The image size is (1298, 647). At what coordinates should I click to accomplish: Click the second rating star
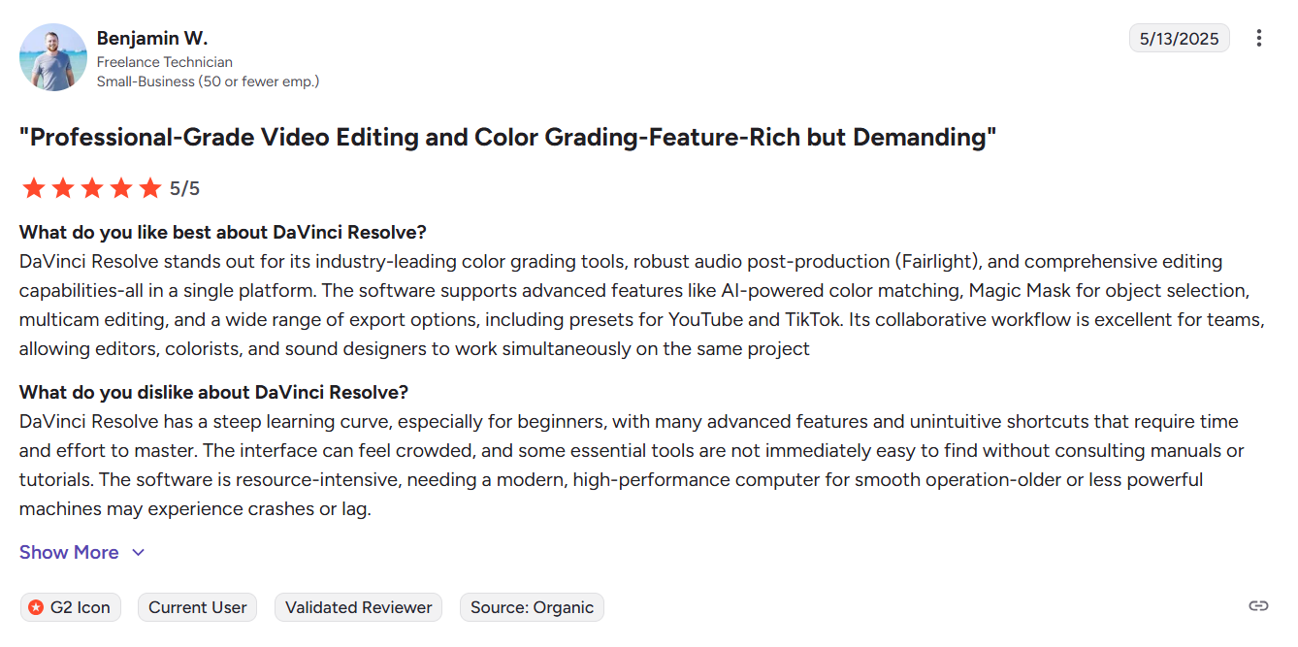coord(63,188)
